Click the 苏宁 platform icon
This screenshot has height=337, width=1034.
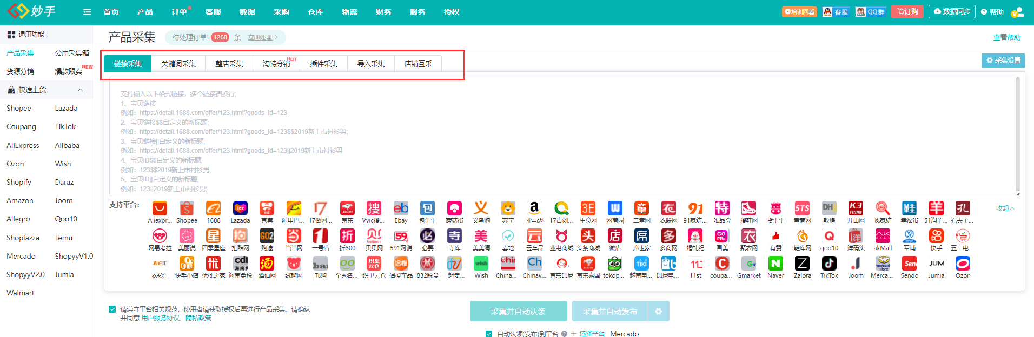point(508,208)
